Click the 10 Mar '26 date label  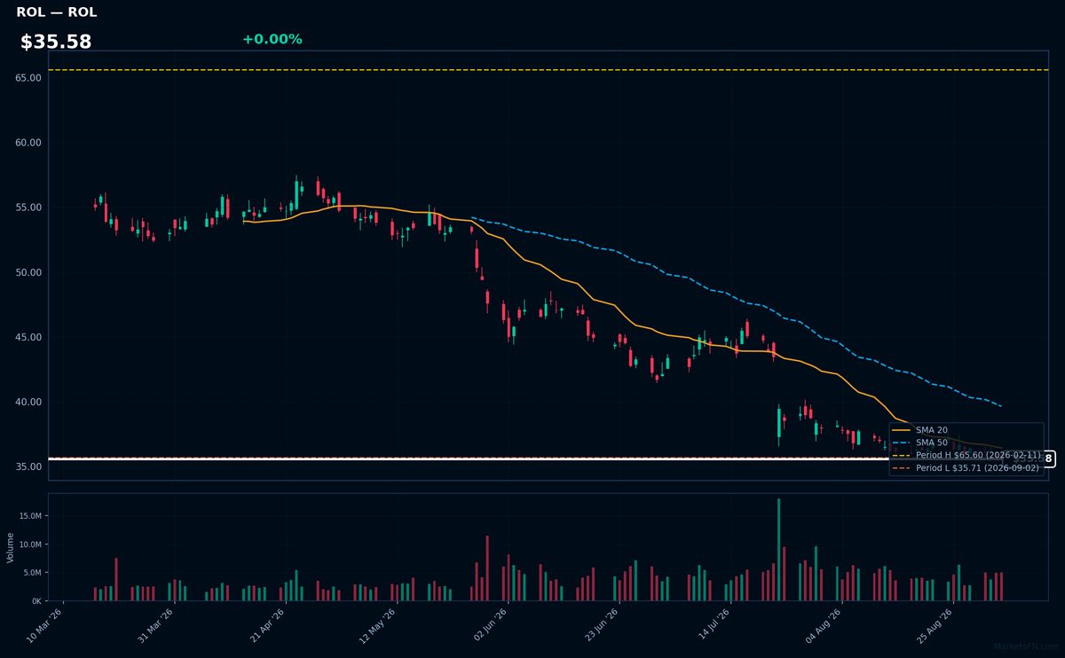[46, 625]
